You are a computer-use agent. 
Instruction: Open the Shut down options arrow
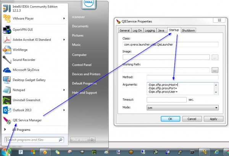(x=92, y=140)
